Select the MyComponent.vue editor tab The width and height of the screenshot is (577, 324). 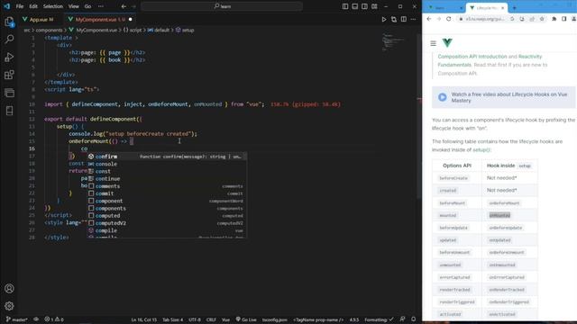[x=99, y=20]
